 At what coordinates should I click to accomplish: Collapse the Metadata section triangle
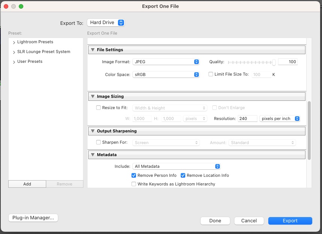(93, 155)
